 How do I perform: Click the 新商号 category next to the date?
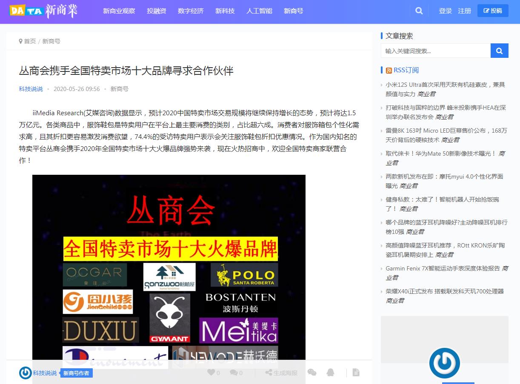120,89
